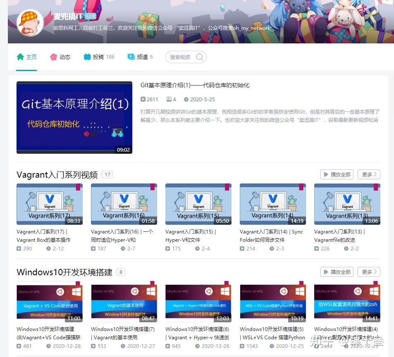Click play count icon next to 1543
394x357 pixels.
(x=242, y=346)
